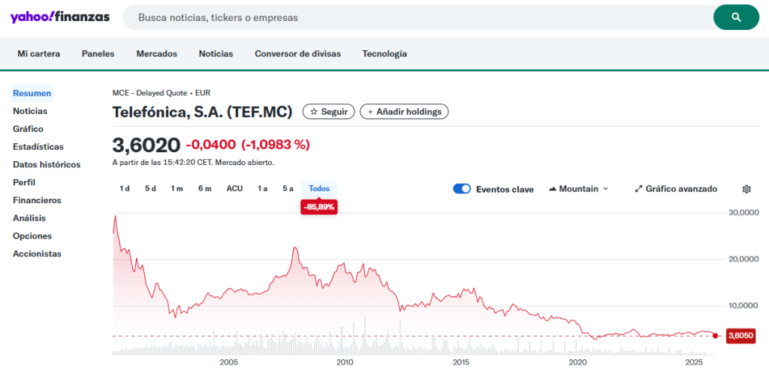Screen dimensions: 769x381
Task: Open Datos históricos in sidebar
Action: click(x=47, y=164)
